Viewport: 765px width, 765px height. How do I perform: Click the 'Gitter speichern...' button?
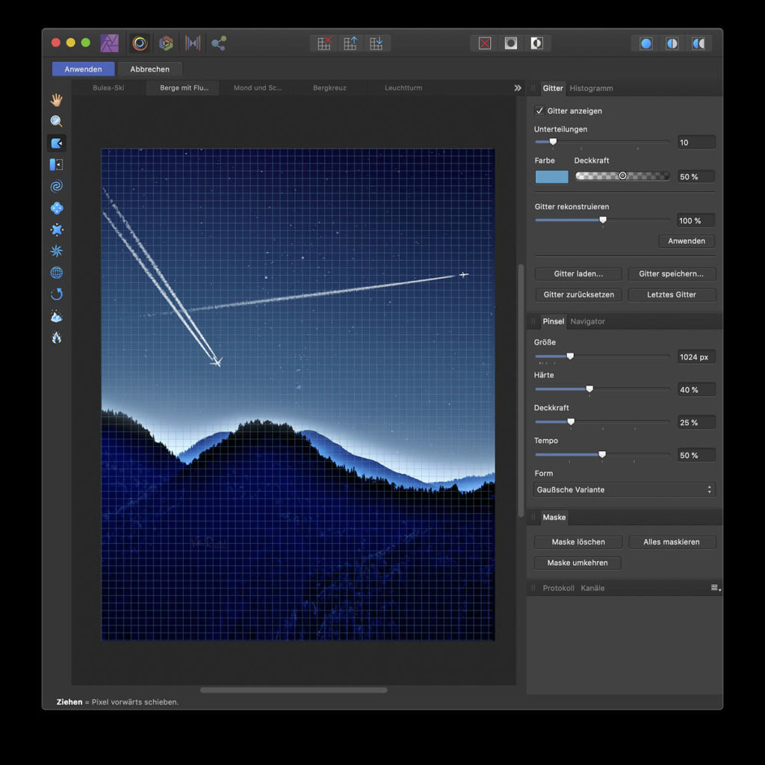click(x=672, y=273)
